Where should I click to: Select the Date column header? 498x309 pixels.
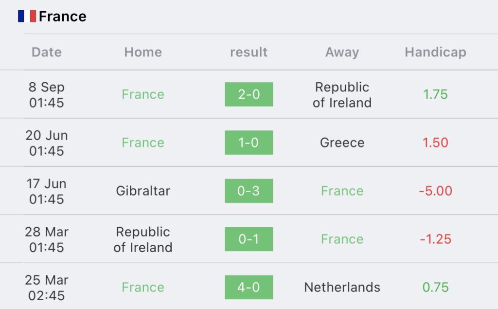(x=47, y=52)
